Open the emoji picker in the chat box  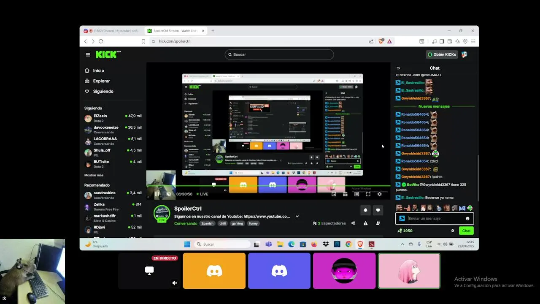click(467, 218)
